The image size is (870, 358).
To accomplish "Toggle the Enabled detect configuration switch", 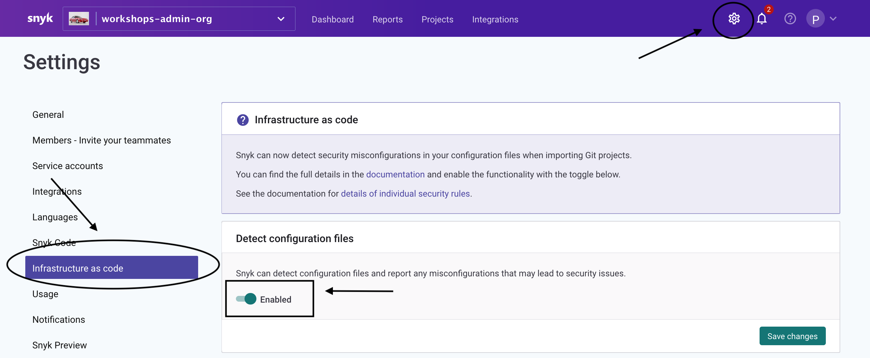I will pyautogui.click(x=246, y=299).
